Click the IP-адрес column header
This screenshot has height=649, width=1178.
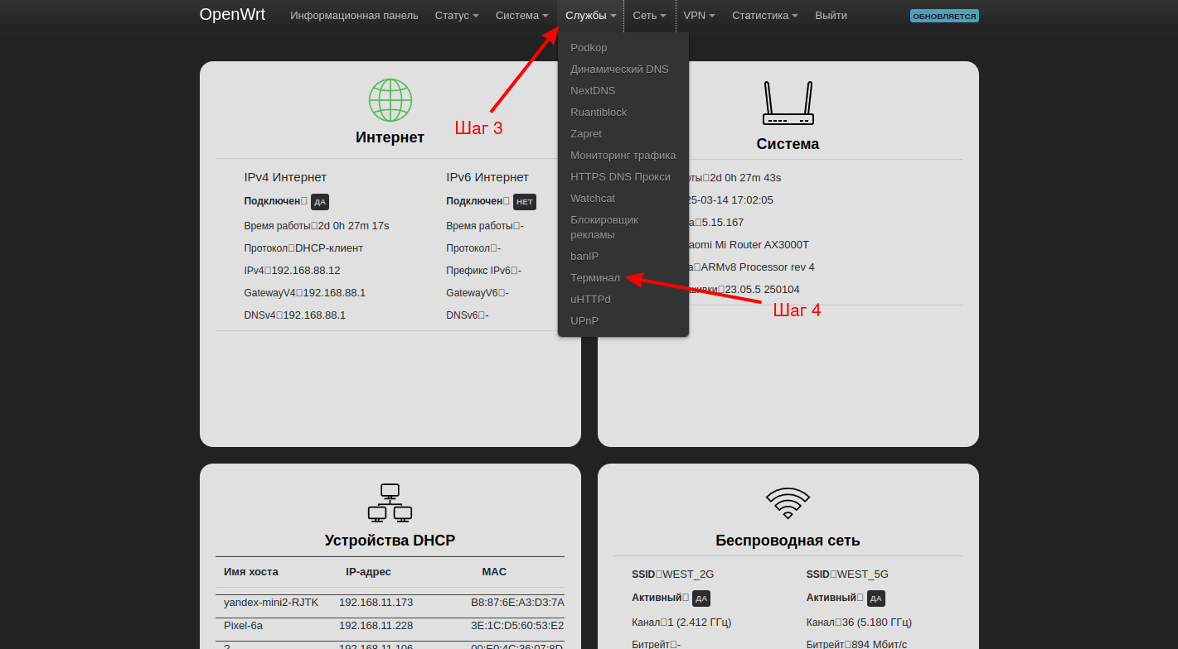click(368, 572)
